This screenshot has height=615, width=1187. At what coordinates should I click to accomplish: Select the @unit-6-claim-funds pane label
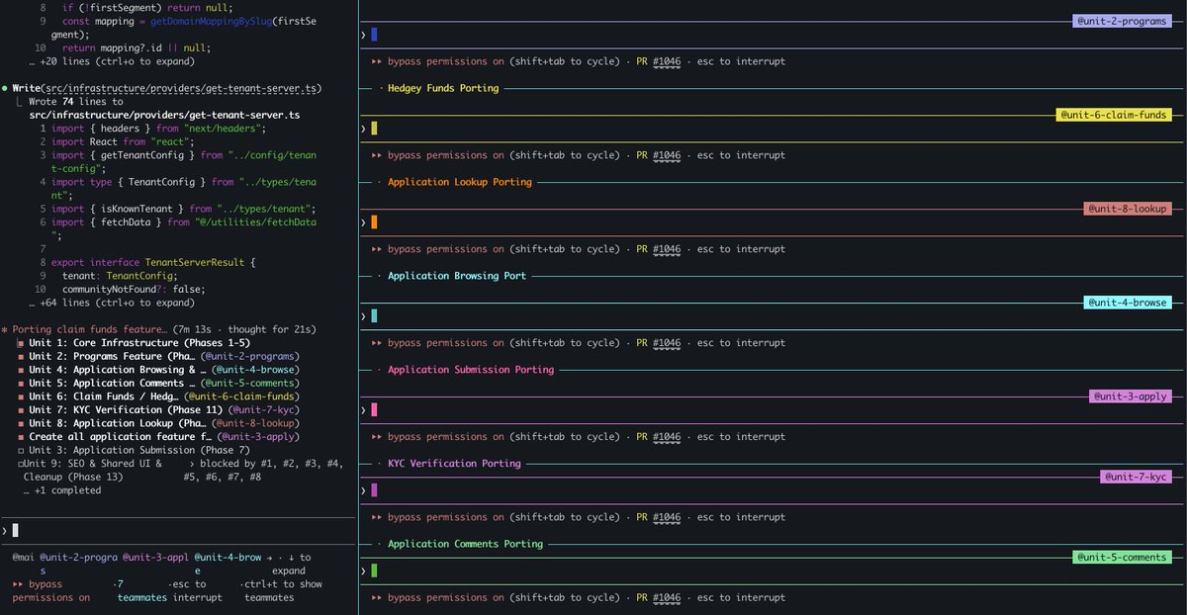pos(1114,115)
